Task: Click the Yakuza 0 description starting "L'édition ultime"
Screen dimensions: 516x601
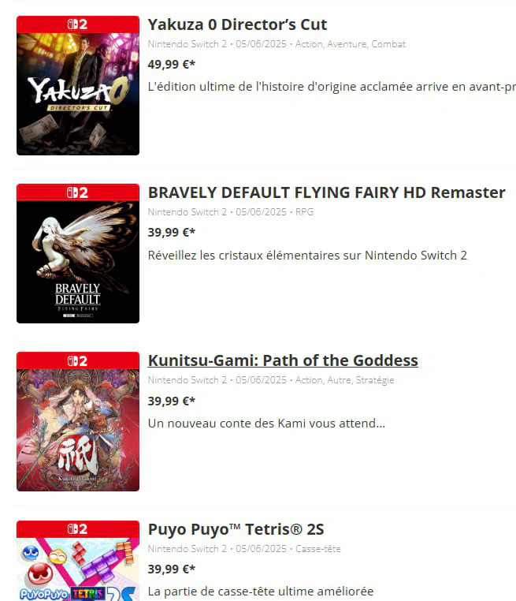Action: (x=332, y=87)
